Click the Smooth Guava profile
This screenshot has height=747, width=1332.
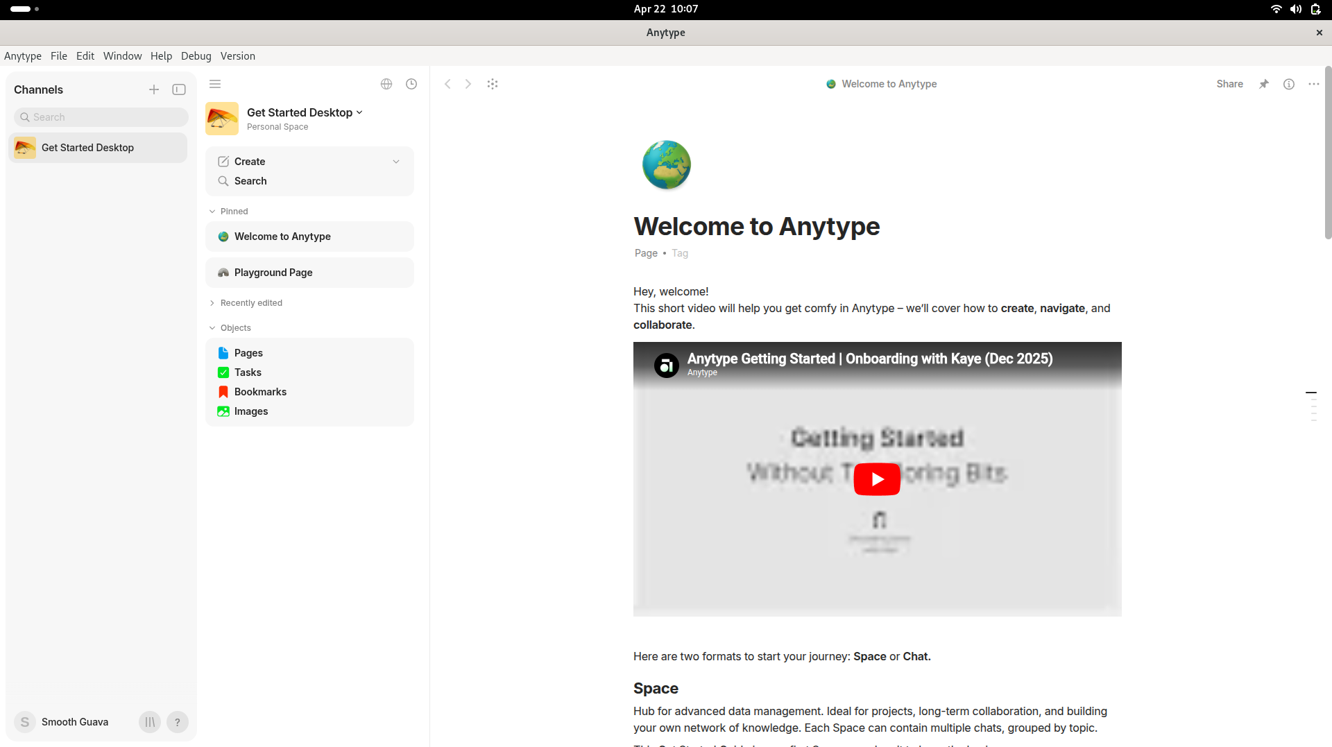[62, 722]
